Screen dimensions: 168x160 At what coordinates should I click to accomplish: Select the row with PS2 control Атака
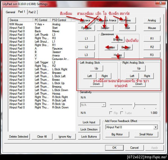pos(42,56)
